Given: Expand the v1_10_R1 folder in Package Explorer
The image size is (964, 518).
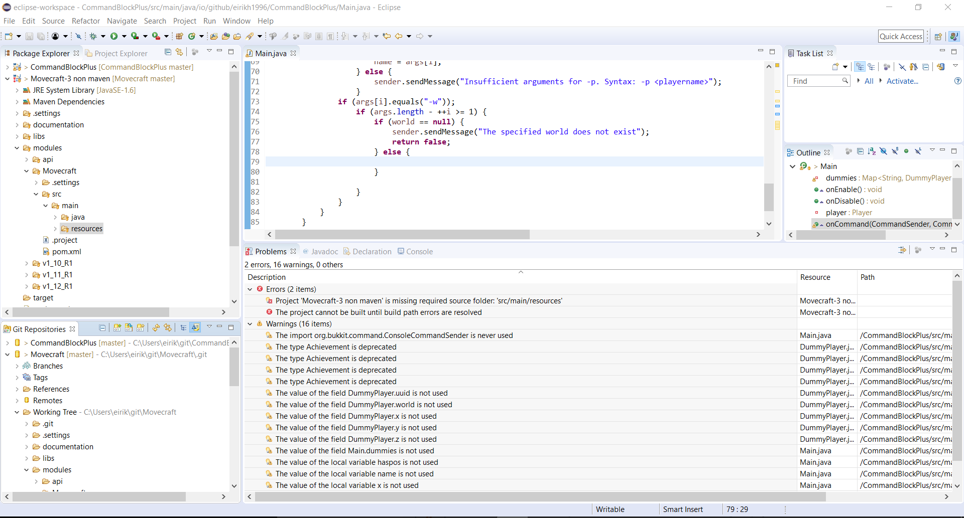Looking at the screenshot, I should 27,263.
